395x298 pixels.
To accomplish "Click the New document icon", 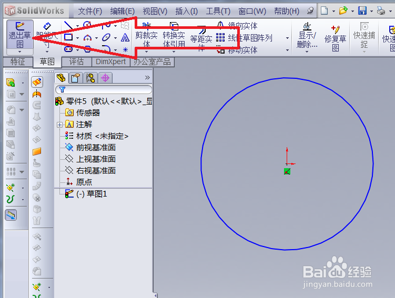I will [x=324, y=11].
